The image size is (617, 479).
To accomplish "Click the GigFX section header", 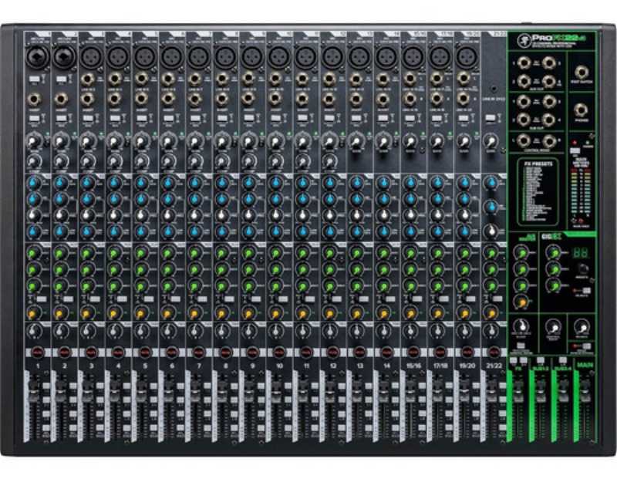I will (x=551, y=236).
